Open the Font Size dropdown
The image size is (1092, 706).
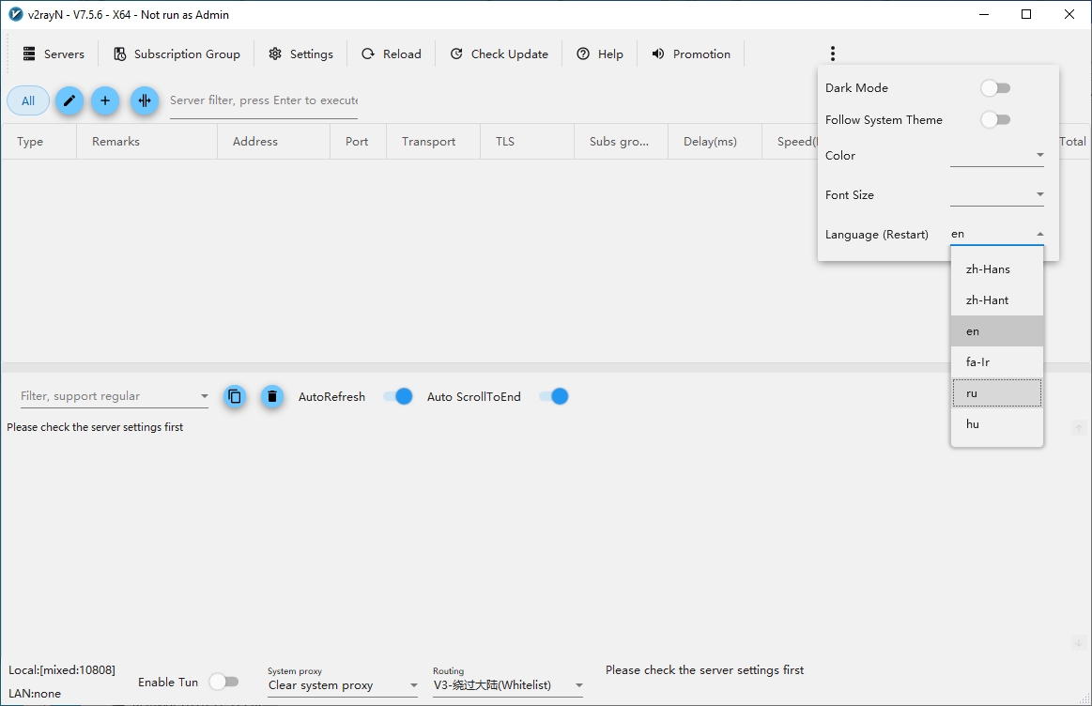point(997,195)
